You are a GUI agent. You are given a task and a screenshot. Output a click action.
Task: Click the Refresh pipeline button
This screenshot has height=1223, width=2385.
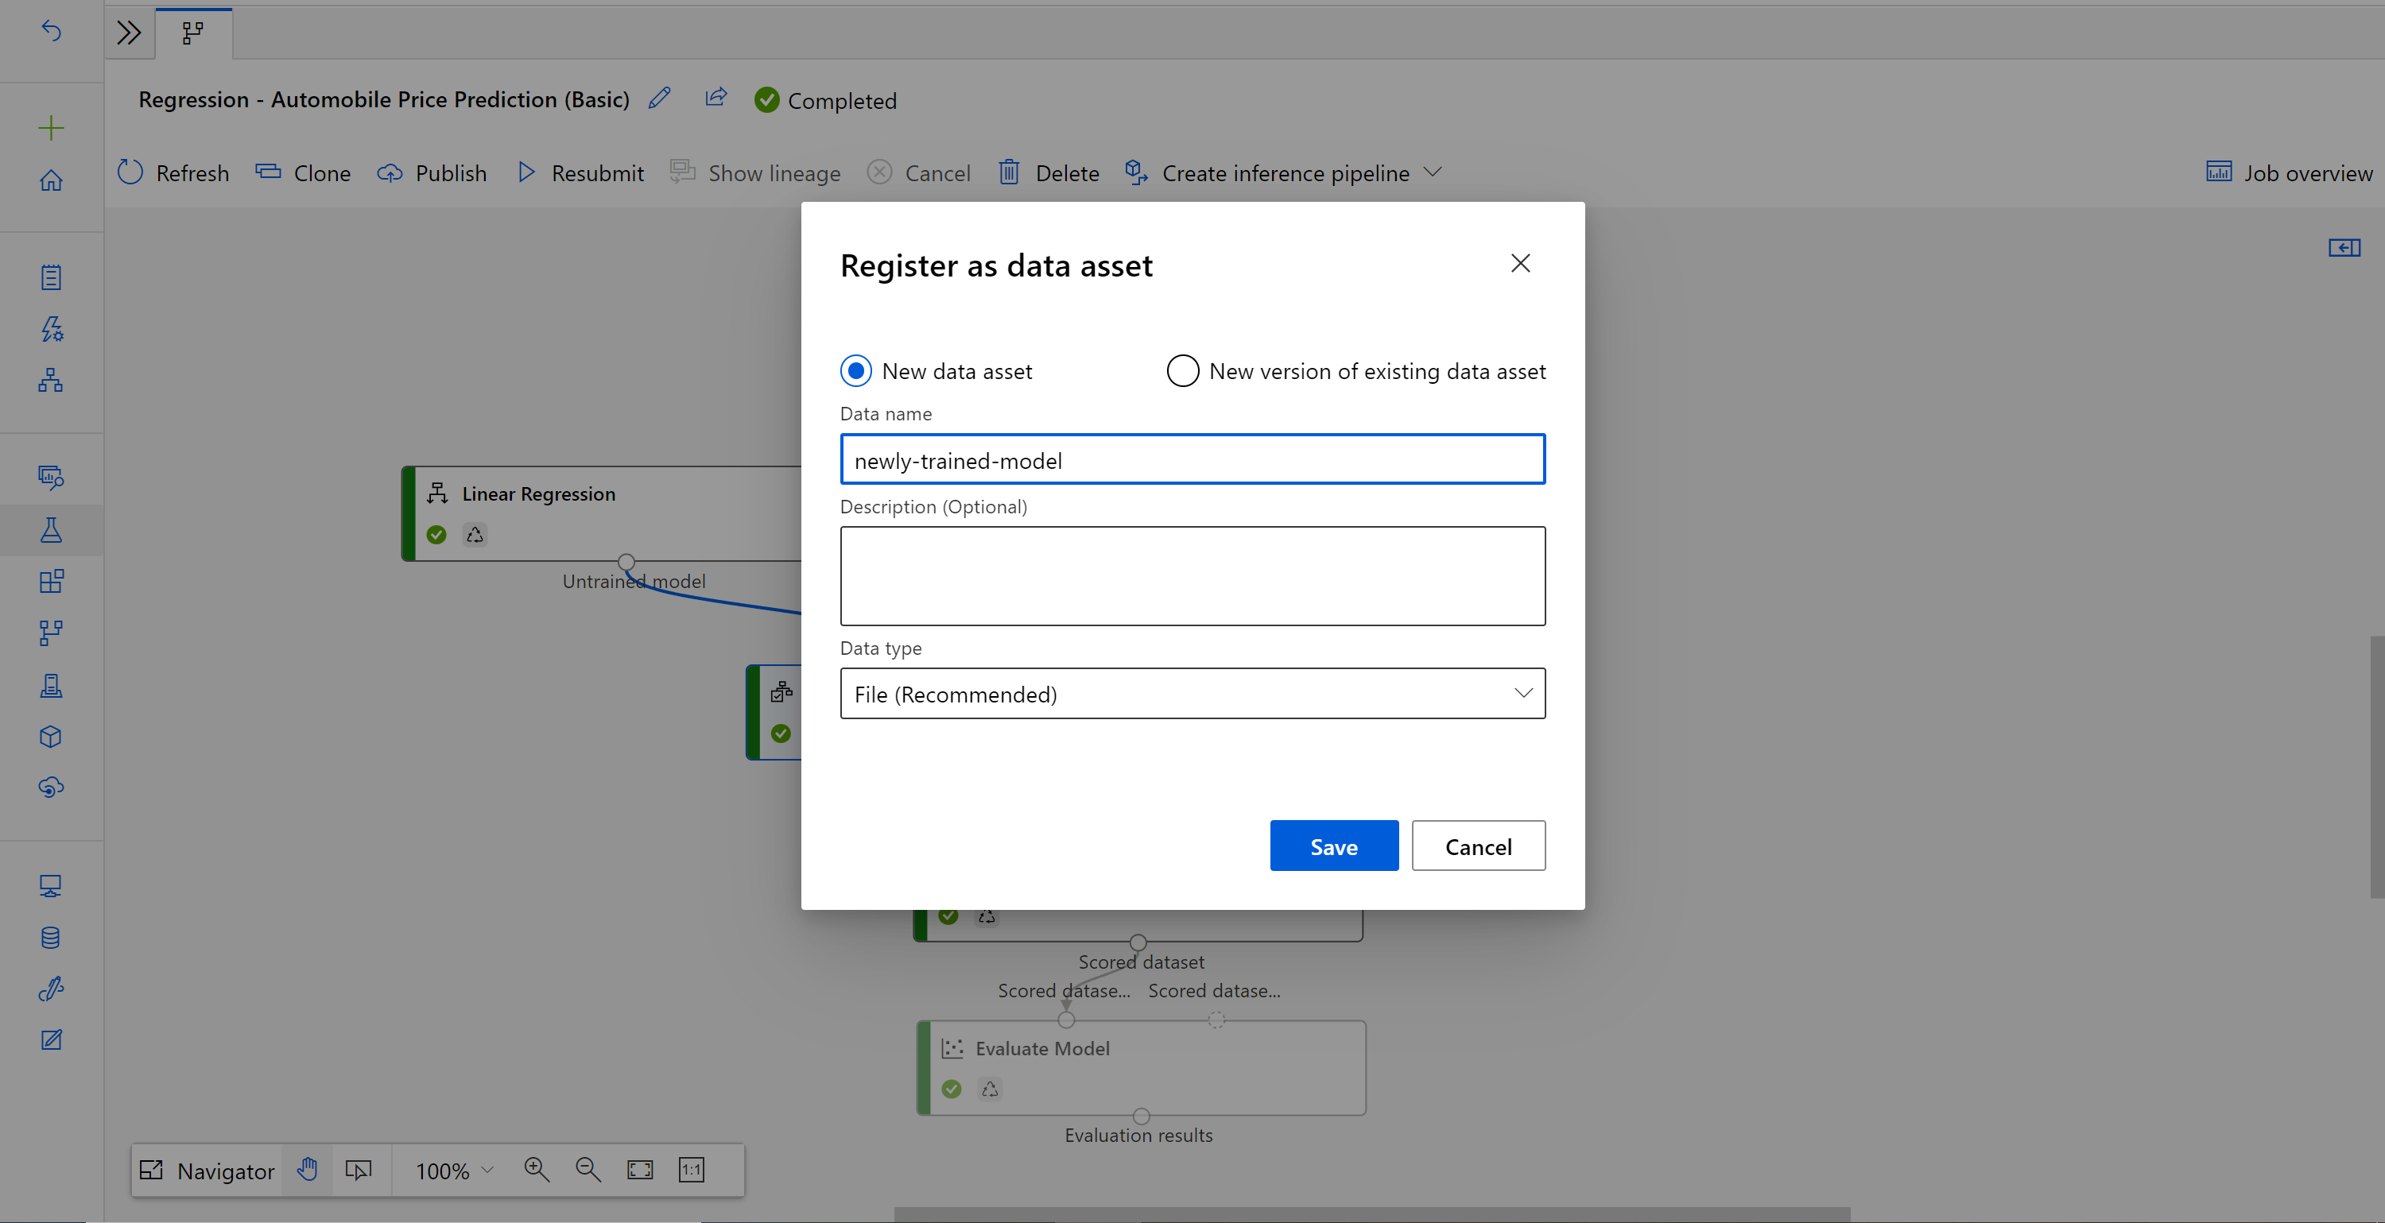173,172
